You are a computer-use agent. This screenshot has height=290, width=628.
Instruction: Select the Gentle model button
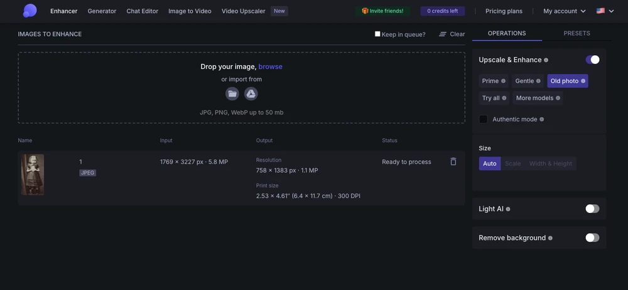(x=528, y=81)
